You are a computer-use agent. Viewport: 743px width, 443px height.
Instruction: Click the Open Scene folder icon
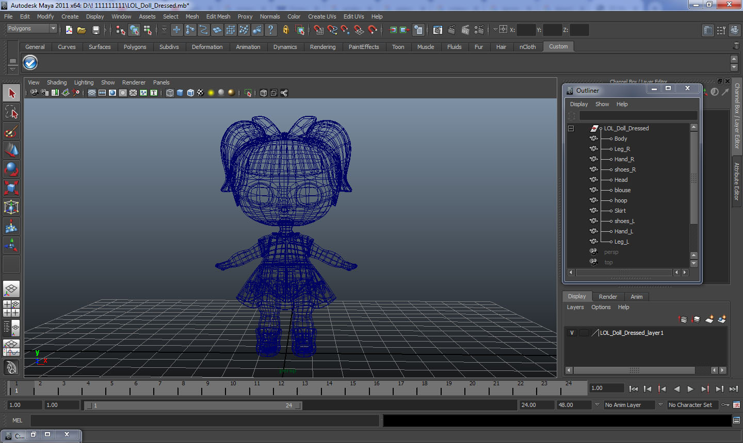coord(82,30)
